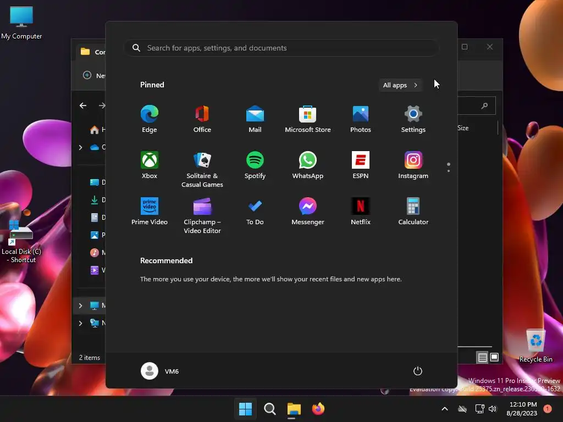Viewport: 563px width, 422px height.
Task: Open Microsoft Store pinned app
Action: [x=308, y=119]
